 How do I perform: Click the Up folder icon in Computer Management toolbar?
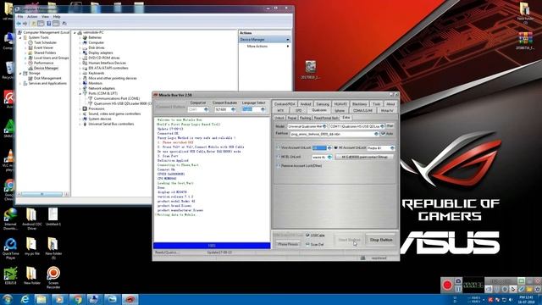[x=34, y=24]
